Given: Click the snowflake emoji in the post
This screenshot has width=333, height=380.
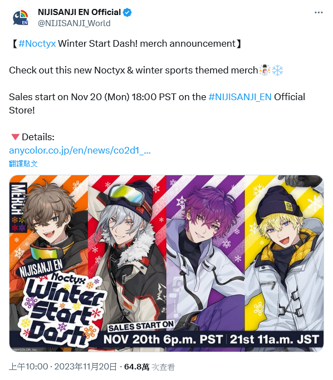Looking at the screenshot, I should tap(277, 70).
